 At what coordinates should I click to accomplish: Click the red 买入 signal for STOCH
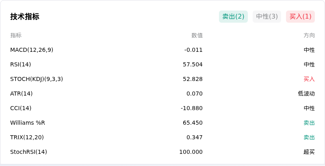309,79
